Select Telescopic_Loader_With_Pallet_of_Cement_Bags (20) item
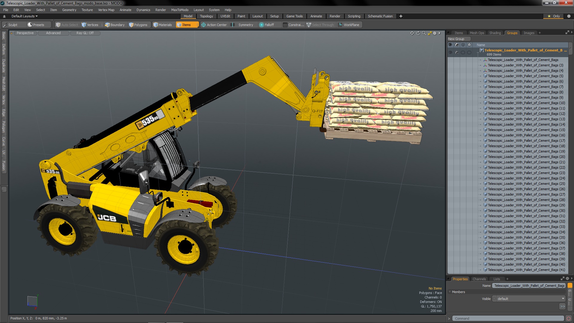 [x=526, y=157]
